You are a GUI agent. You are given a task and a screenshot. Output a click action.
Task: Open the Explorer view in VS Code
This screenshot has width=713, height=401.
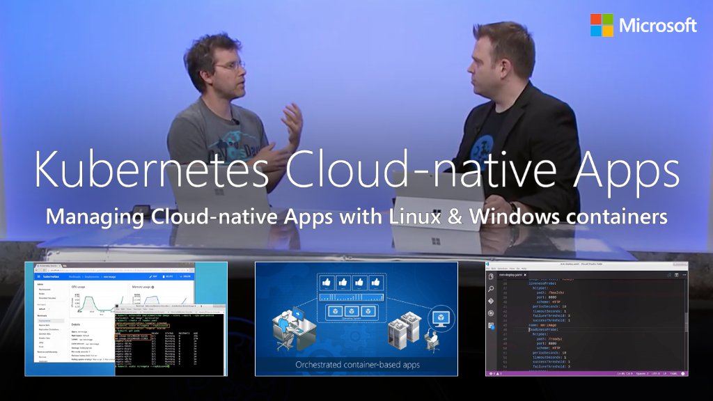tap(490, 276)
